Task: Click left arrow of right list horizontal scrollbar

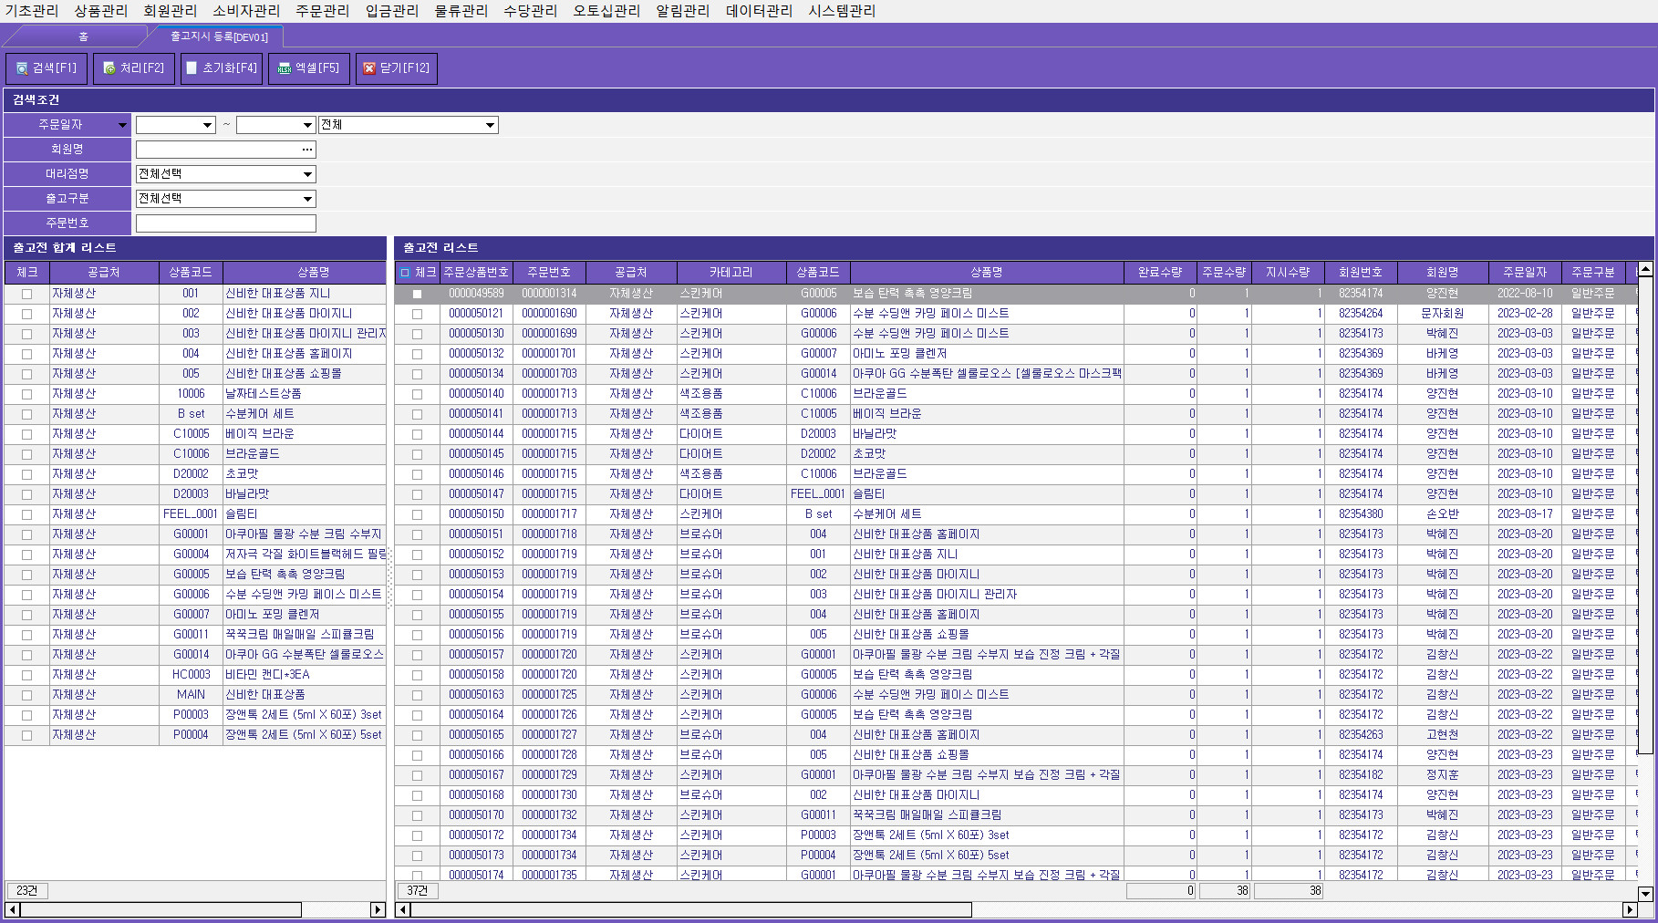Action: 403,909
